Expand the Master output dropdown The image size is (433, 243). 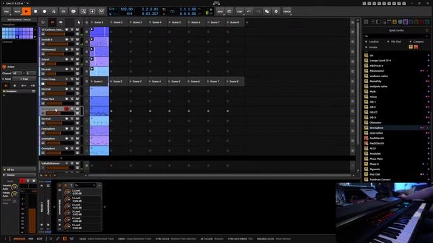click(19, 175)
